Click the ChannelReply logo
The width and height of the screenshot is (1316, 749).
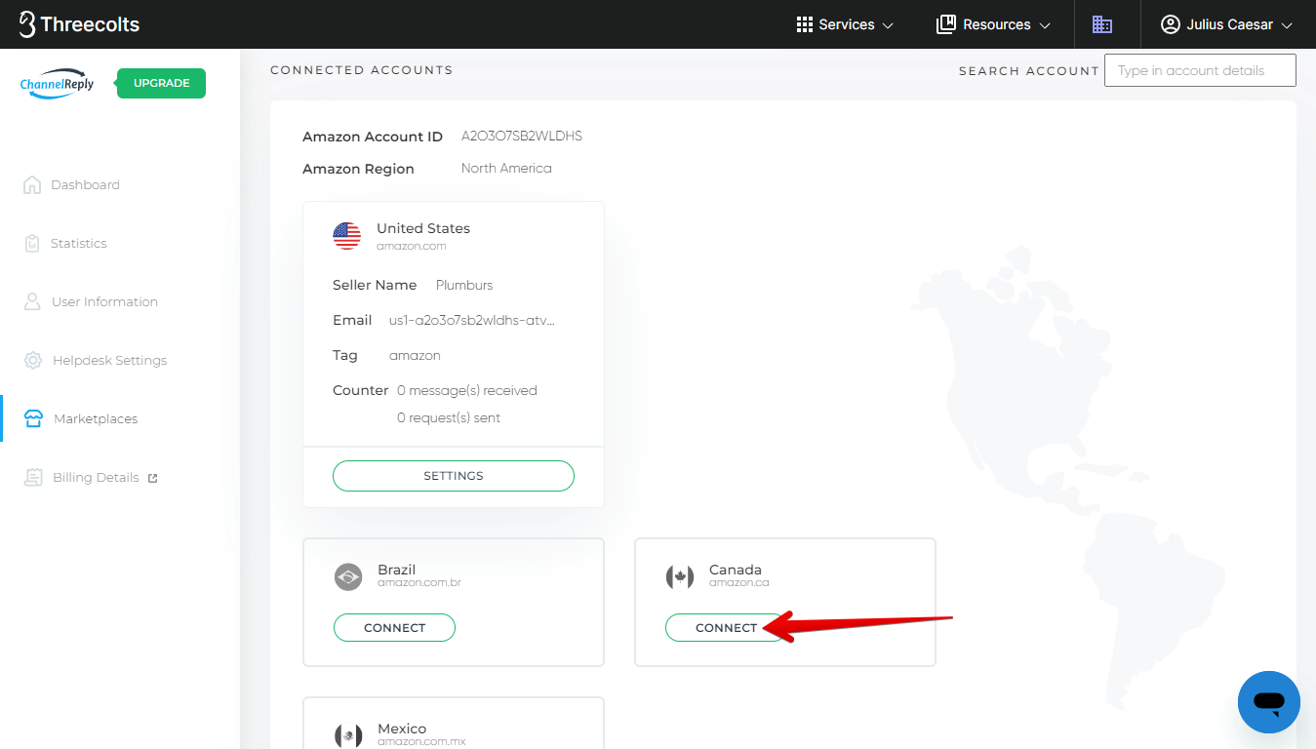58,84
